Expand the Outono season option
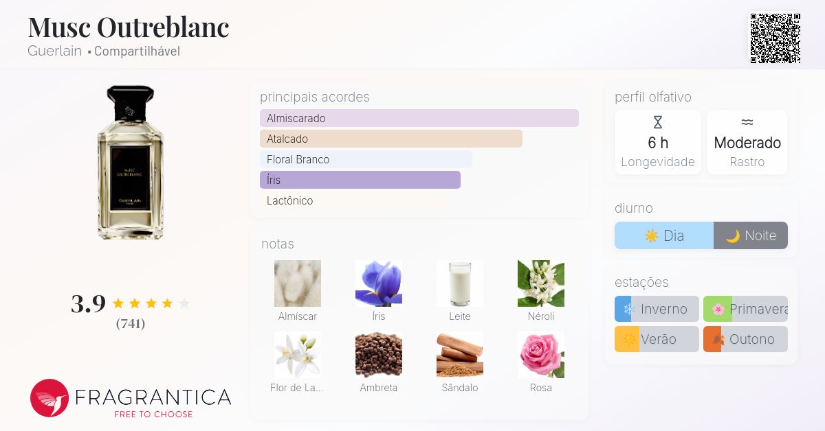 (745, 339)
